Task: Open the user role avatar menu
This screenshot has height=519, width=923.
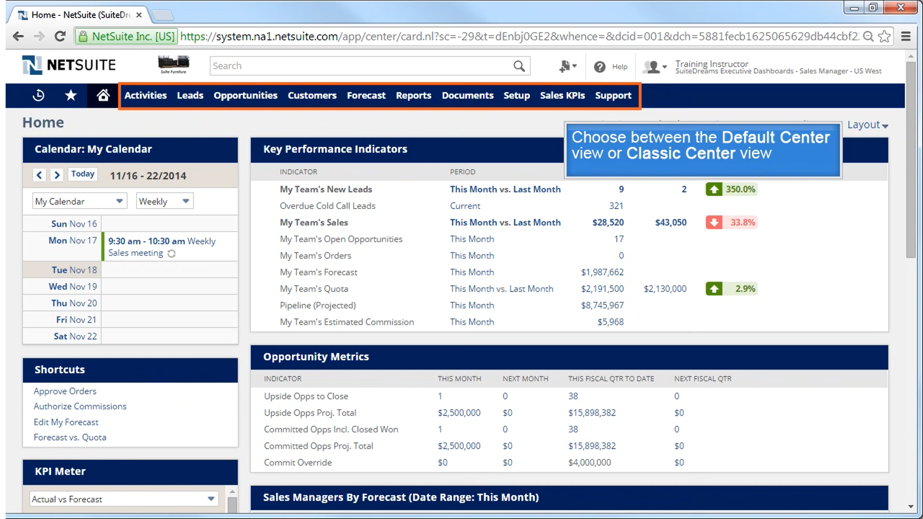Action: (656, 67)
